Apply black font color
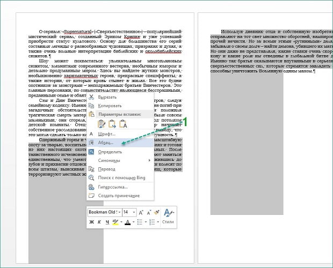 (128, 222)
